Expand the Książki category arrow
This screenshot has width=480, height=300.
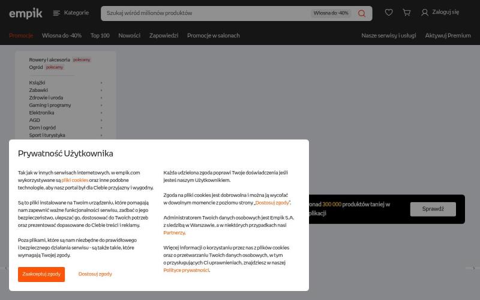[x=101, y=83]
